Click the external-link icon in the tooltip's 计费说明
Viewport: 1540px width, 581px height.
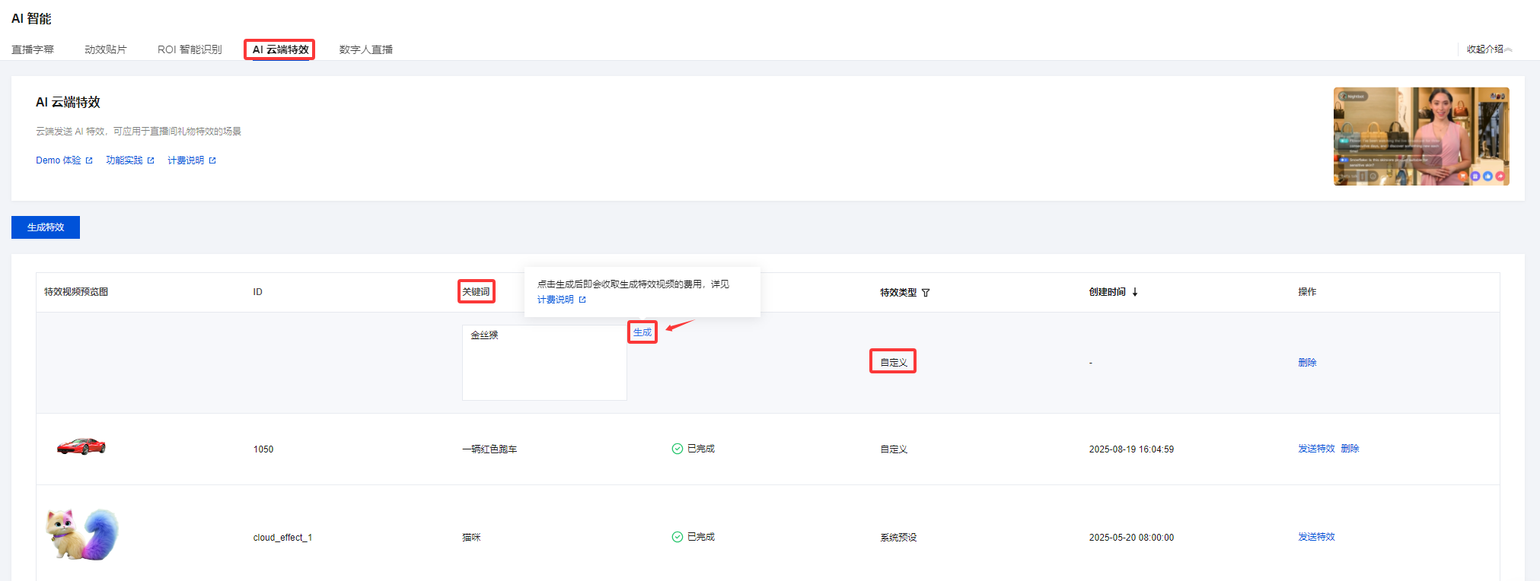point(582,300)
